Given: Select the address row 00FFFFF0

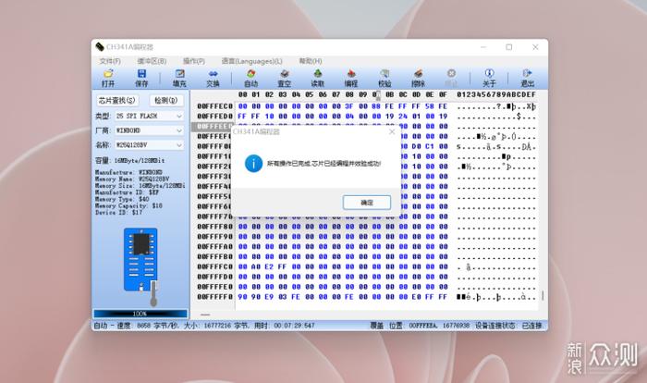Looking at the screenshot, I should click(x=214, y=297).
